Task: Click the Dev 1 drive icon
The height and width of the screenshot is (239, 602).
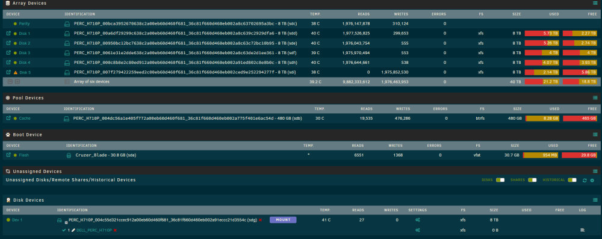Action: click(x=60, y=220)
